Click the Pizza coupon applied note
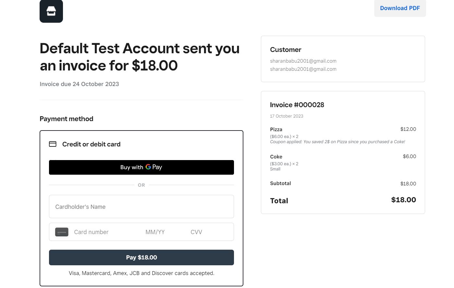The image size is (454, 288). pos(337,142)
